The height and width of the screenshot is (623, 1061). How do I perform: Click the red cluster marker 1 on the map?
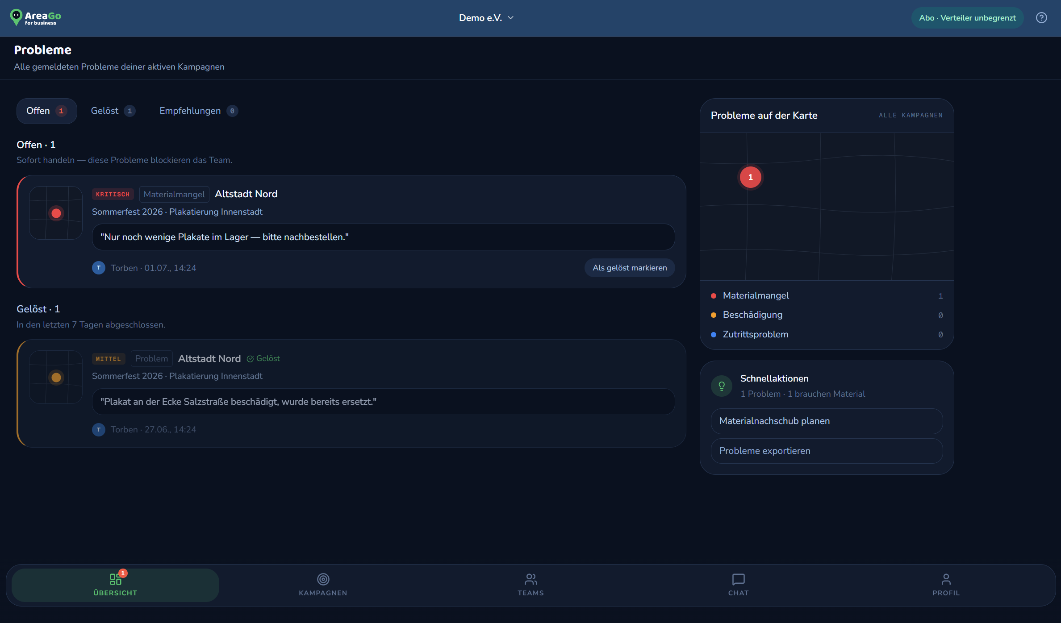click(x=751, y=177)
